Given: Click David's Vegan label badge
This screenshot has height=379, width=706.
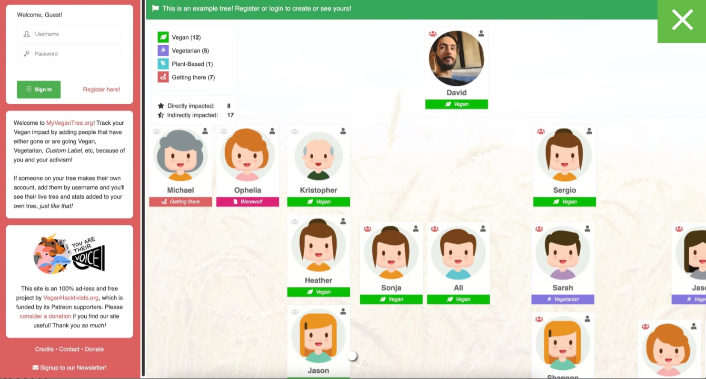Looking at the screenshot, I should coord(457,104).
